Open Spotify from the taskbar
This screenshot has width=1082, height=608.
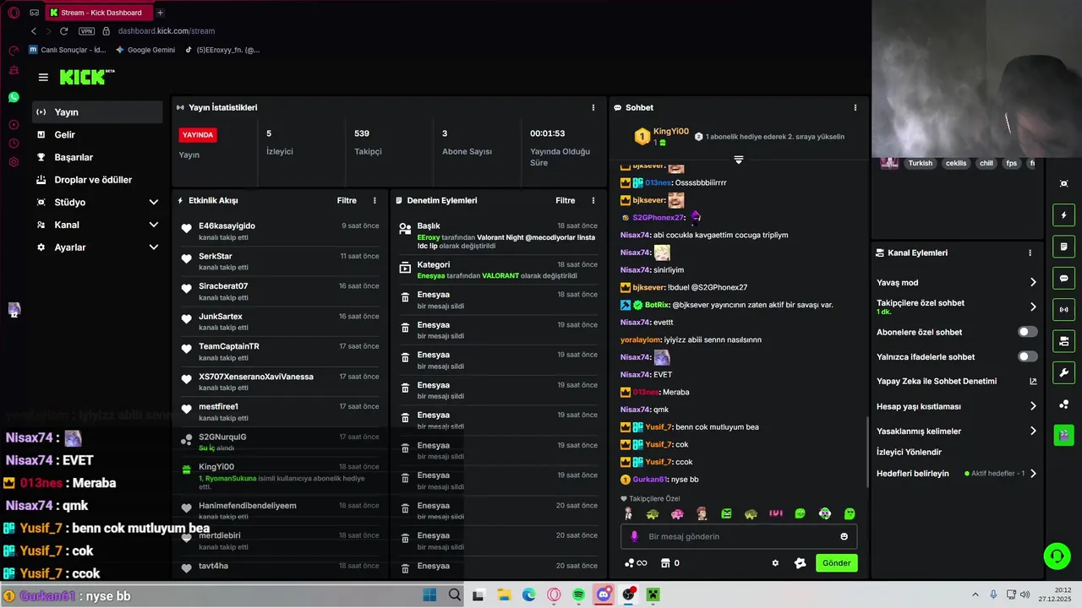click(579, 595)
